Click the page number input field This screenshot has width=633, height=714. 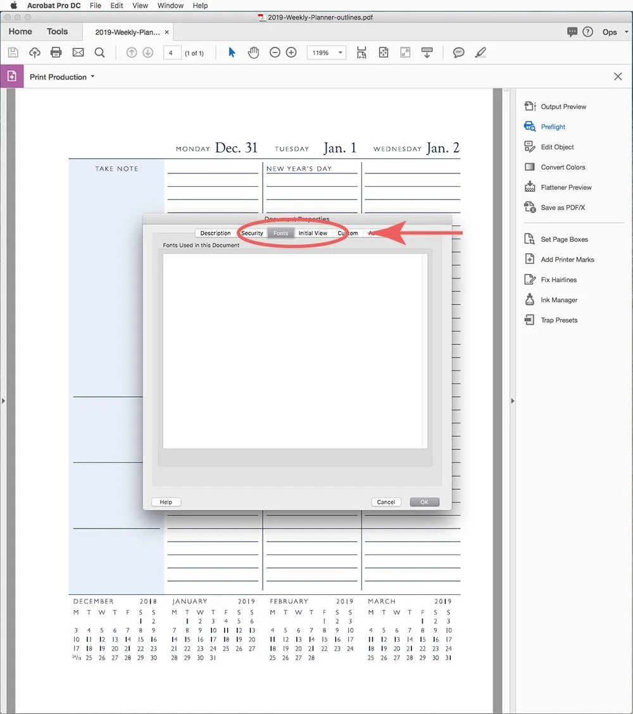coord(172,53)
